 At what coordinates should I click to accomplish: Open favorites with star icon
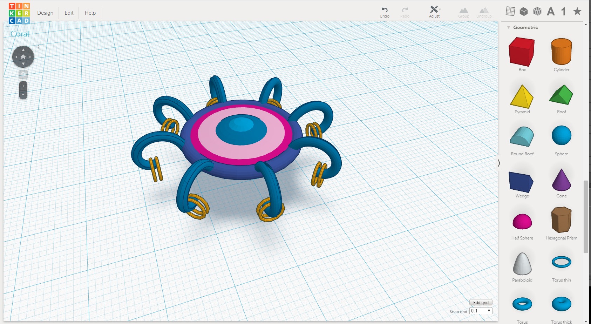577,11
